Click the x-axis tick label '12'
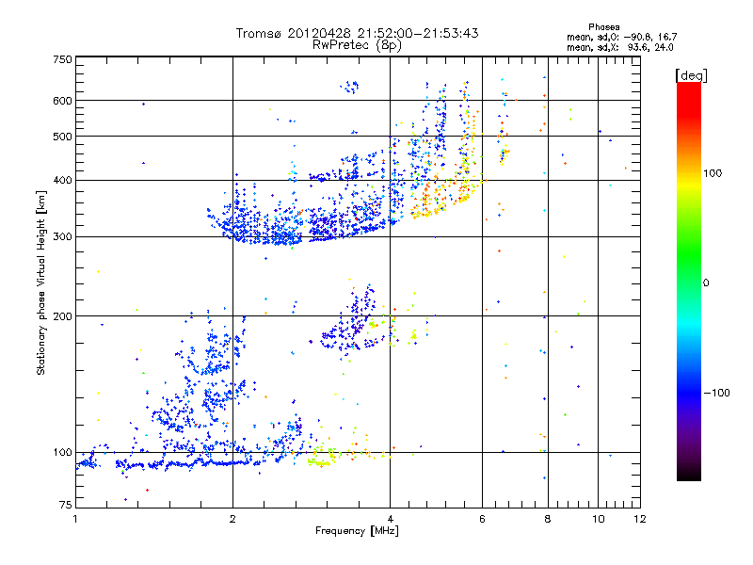The image size is (753, 565). (x=640, y=519)
